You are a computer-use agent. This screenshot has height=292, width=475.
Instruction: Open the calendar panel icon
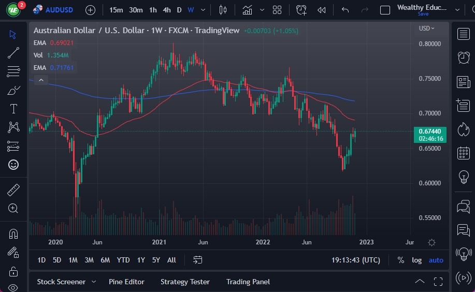(464, 153)
